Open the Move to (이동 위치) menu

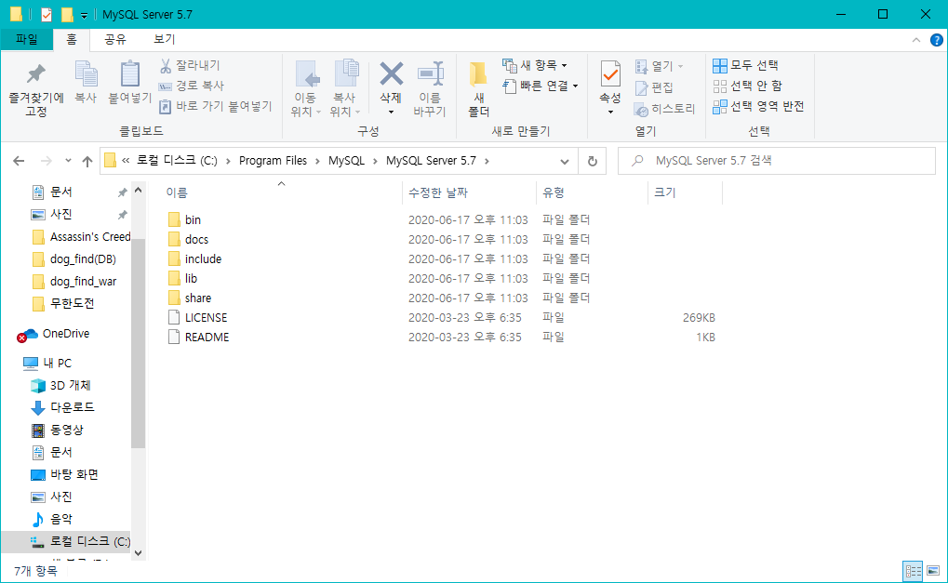[x=306, y=89]
